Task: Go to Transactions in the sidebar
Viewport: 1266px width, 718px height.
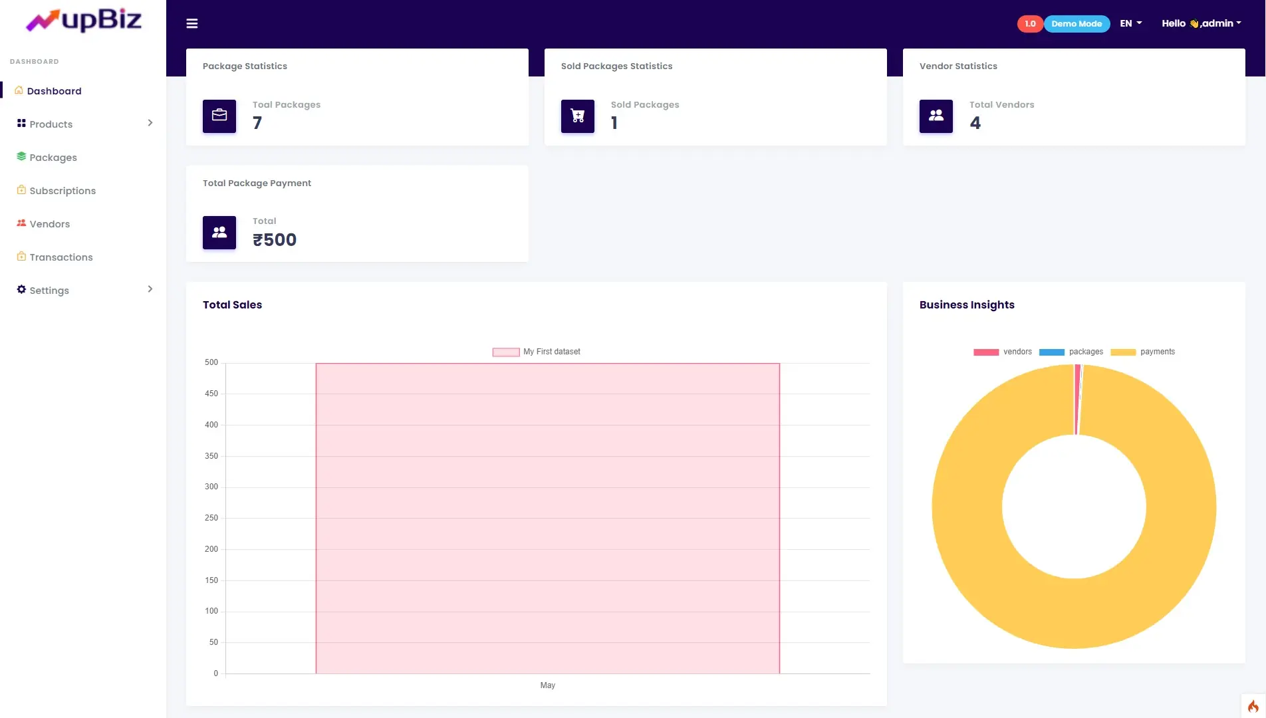Action: (61, 257)
